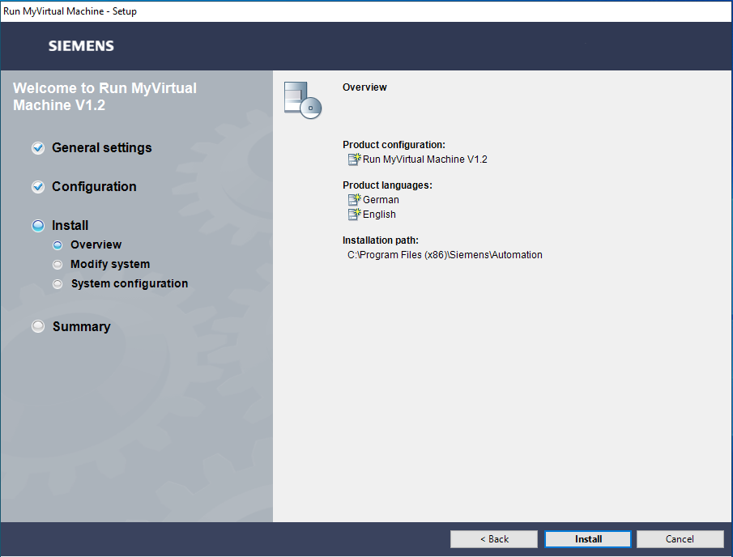Click the German language package icon
Screen dimensions: 733x557
point(354,199)
